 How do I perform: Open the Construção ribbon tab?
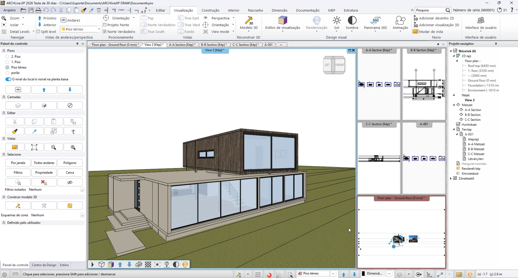[210, 10]
